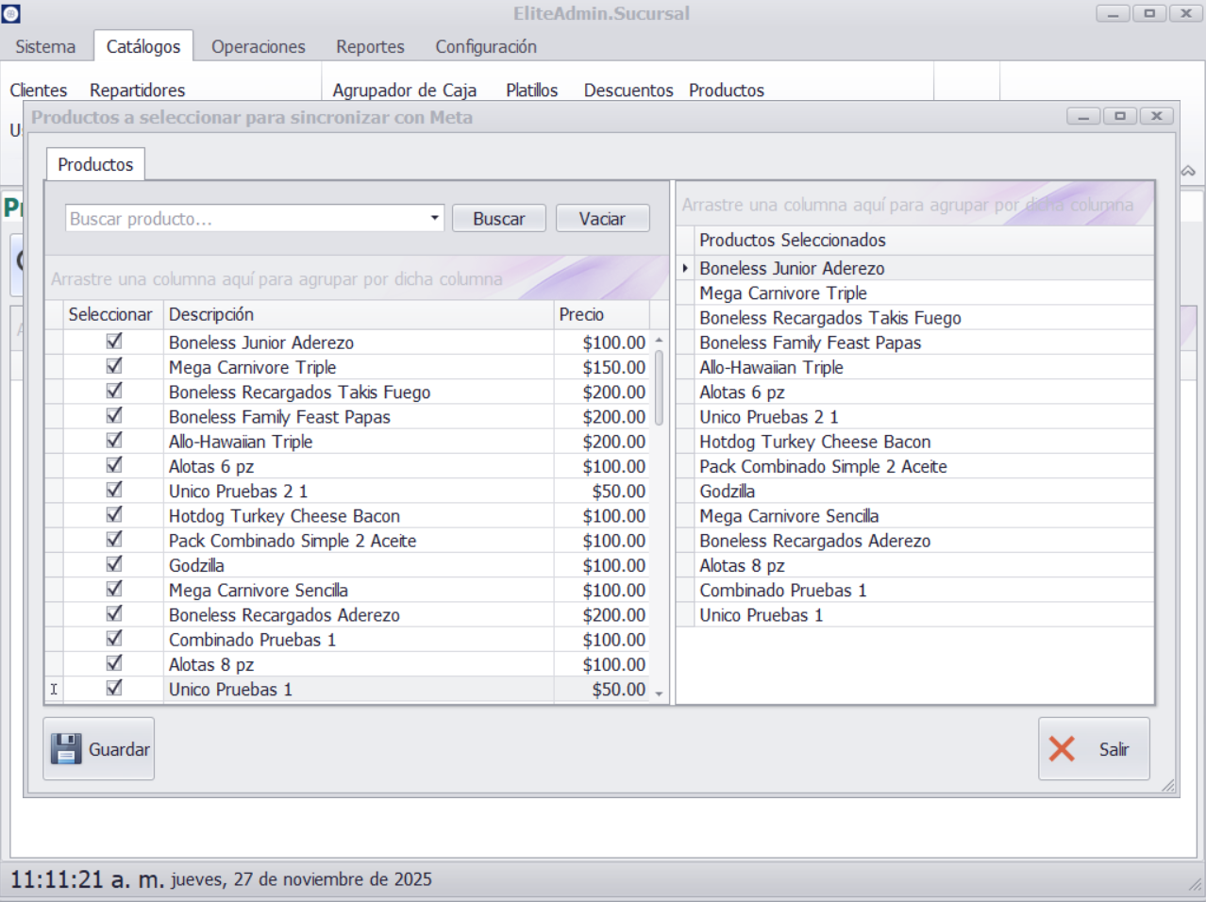Collapse the ribbon using the chevron icon

coord(1188,171)
